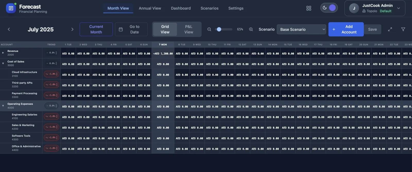Screen dimensions: 412x172
Task: Click the zoom out magnifier icon
Action: [209, 29]
